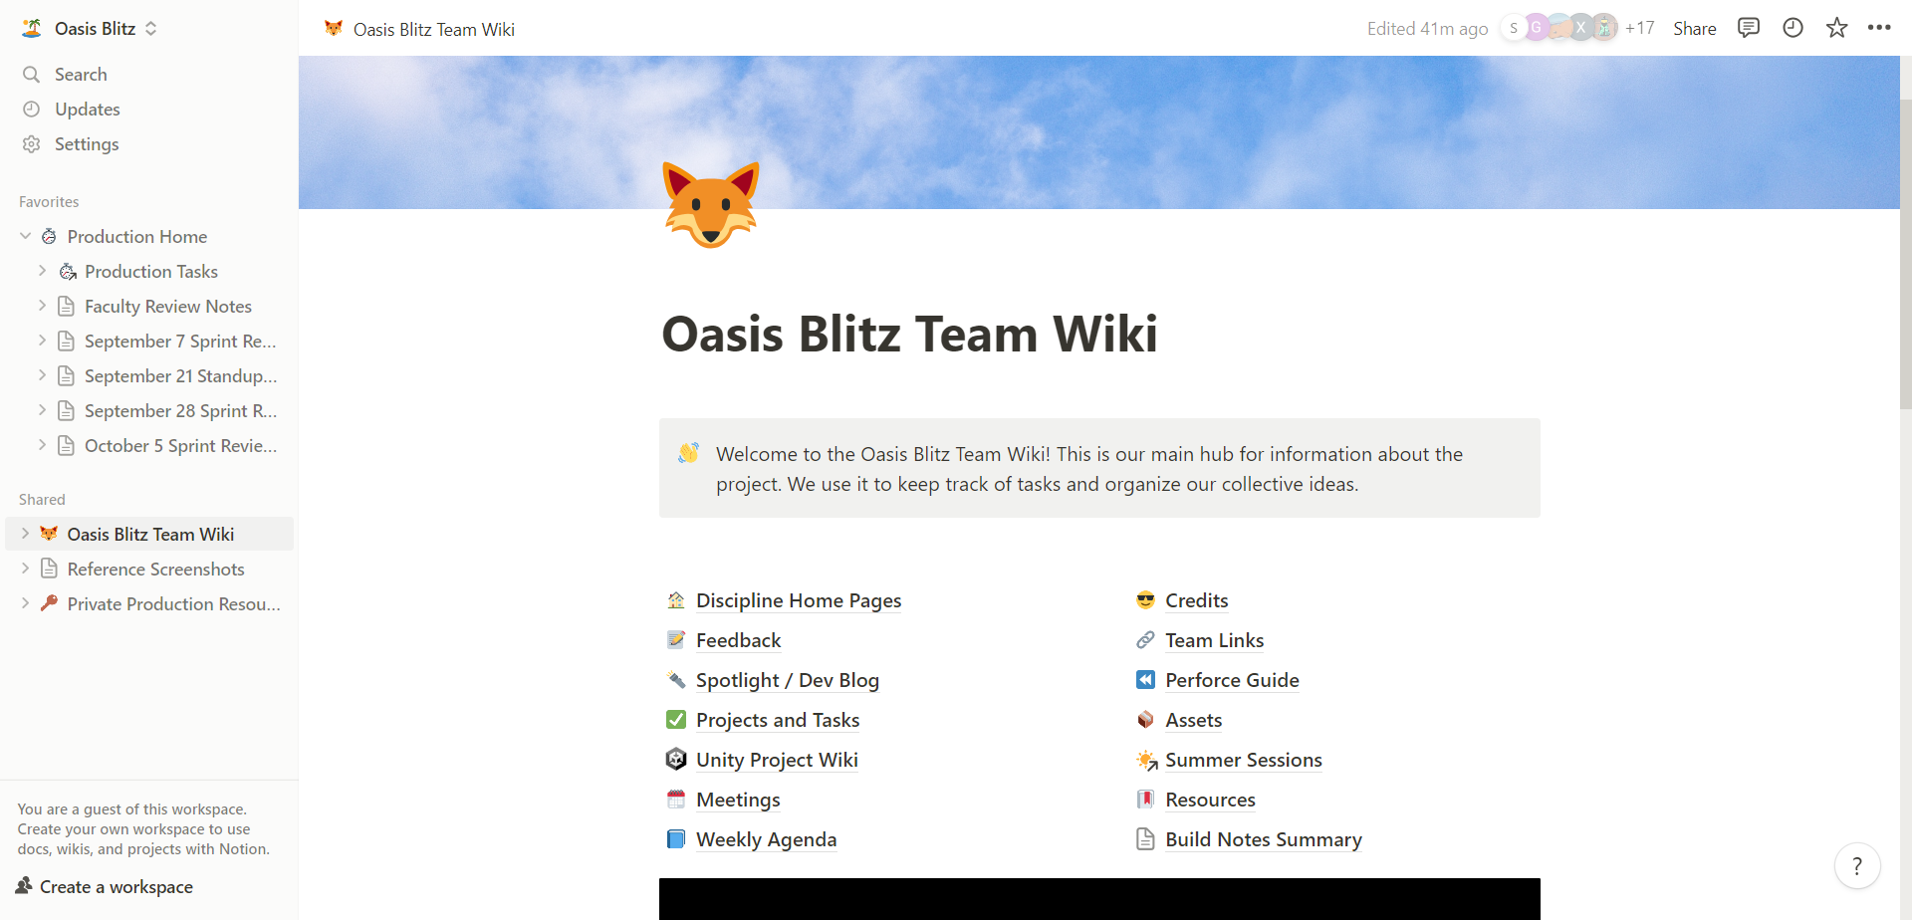This screenshot has width=1912, height=920.
Task: Select Production Tasks in the sidebar
Action: coord(151,272)
